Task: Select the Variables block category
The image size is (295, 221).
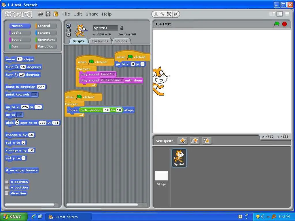Action: click(46, 46)
